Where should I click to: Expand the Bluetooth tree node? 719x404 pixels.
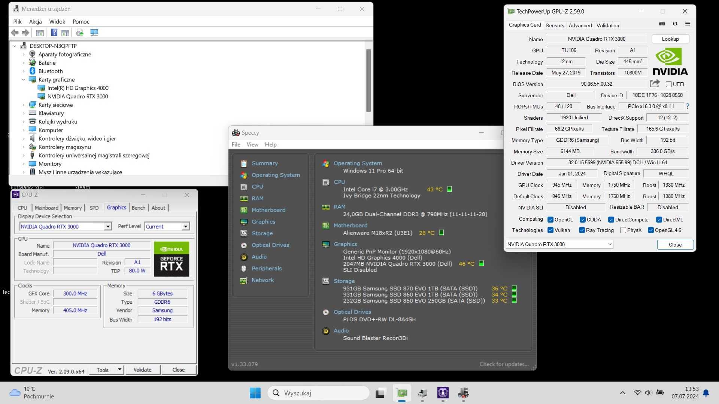tap(24, 71)
